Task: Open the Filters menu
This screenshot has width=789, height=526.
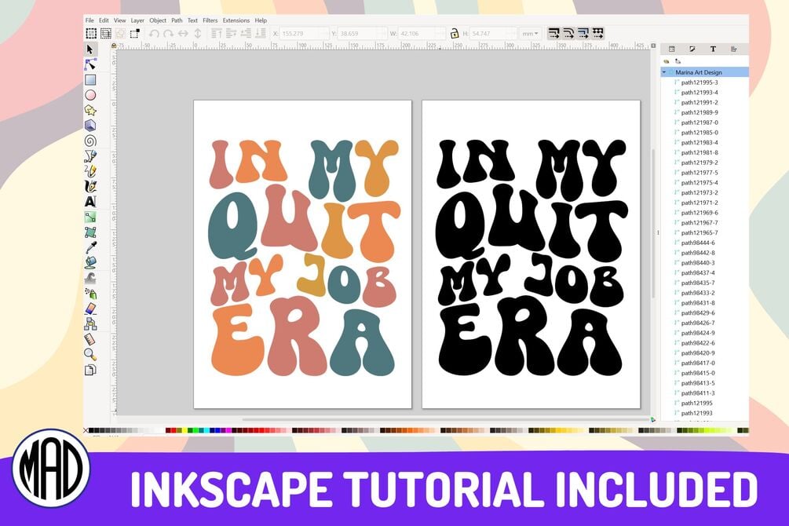Action: click(210, 20)
